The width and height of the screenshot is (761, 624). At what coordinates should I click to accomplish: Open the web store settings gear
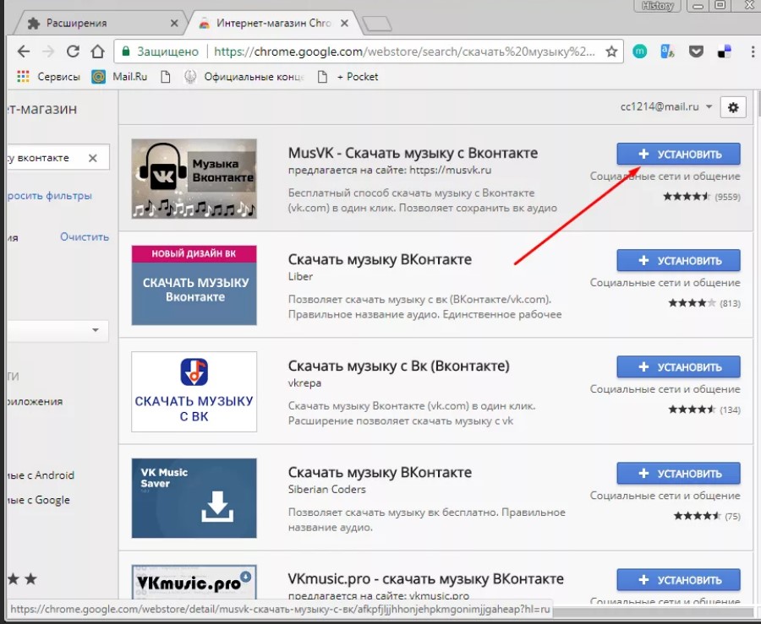732,107
